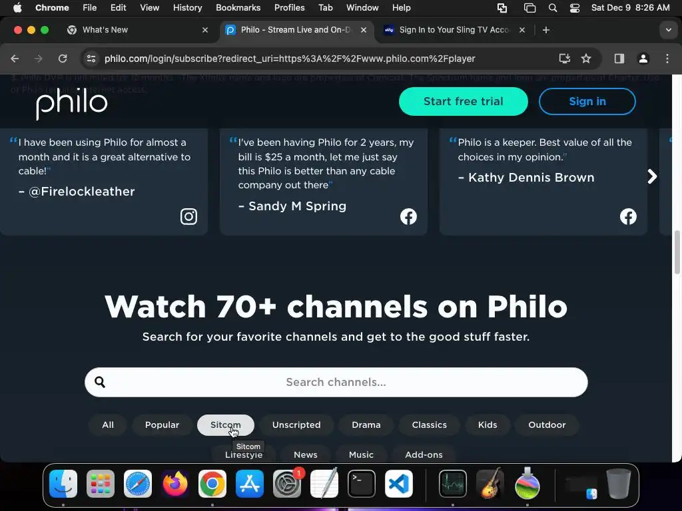Open Terminal from the dock
This screenshot has width=682, height=511.
(x=362, y=484)
